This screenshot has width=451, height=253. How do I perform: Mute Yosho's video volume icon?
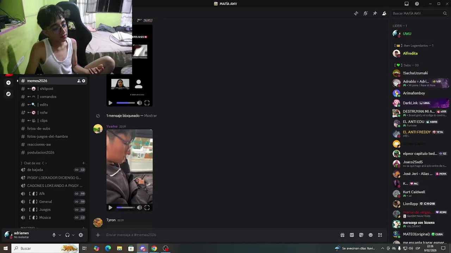(139, 208)
